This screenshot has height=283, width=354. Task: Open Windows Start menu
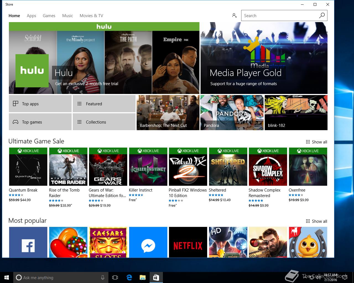7,277
